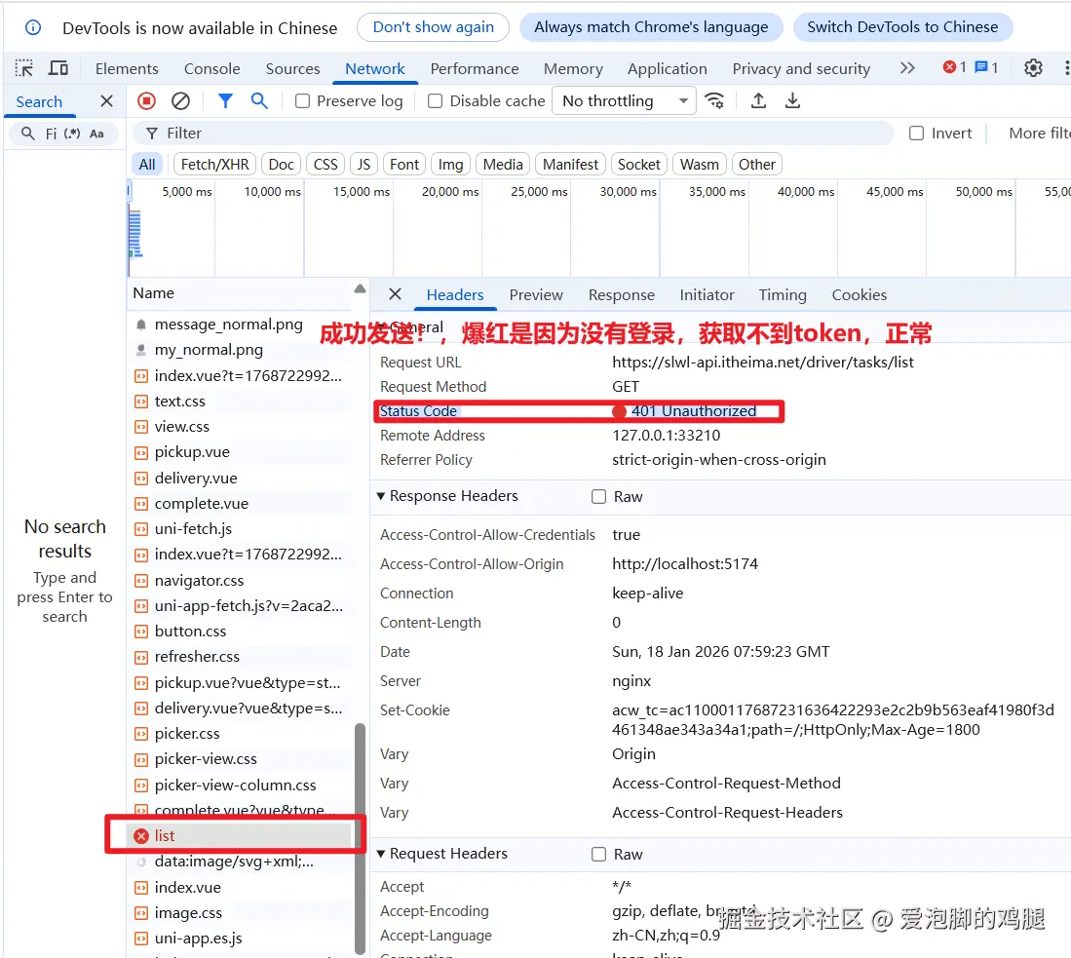Filter requests by Socket type

pyautogui.click(x=638, y=165)
